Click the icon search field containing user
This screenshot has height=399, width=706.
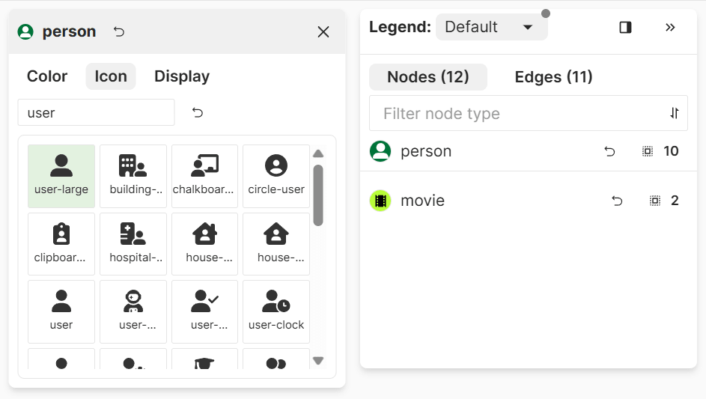point(97,112)
